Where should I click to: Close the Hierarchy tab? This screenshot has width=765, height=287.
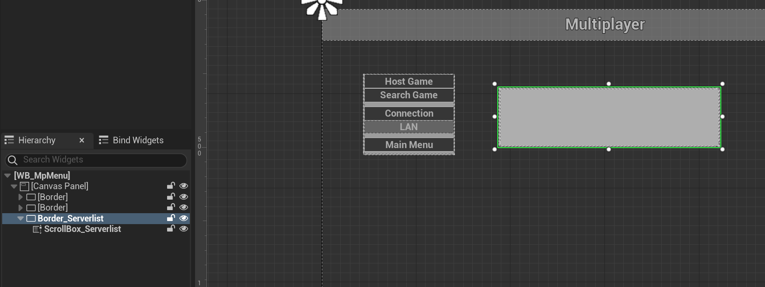tap(82, 140)
